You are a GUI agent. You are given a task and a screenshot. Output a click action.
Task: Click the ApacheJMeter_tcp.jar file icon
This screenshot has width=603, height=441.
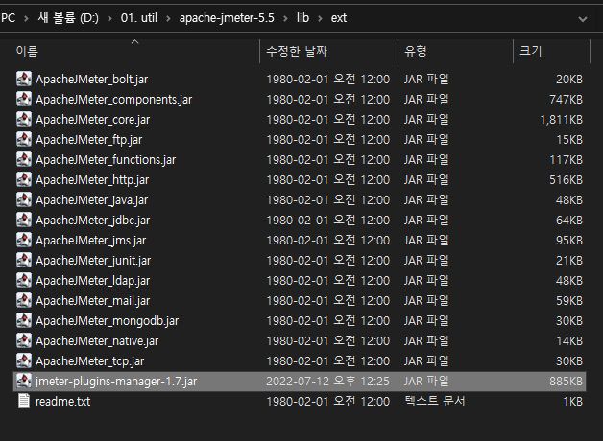coord(24,360)
